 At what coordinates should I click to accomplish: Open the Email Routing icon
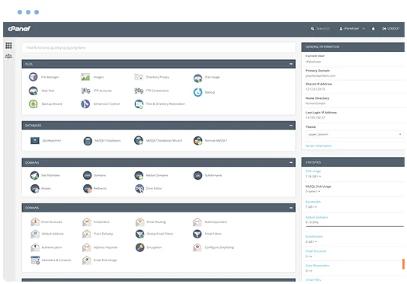pos(140,222)
